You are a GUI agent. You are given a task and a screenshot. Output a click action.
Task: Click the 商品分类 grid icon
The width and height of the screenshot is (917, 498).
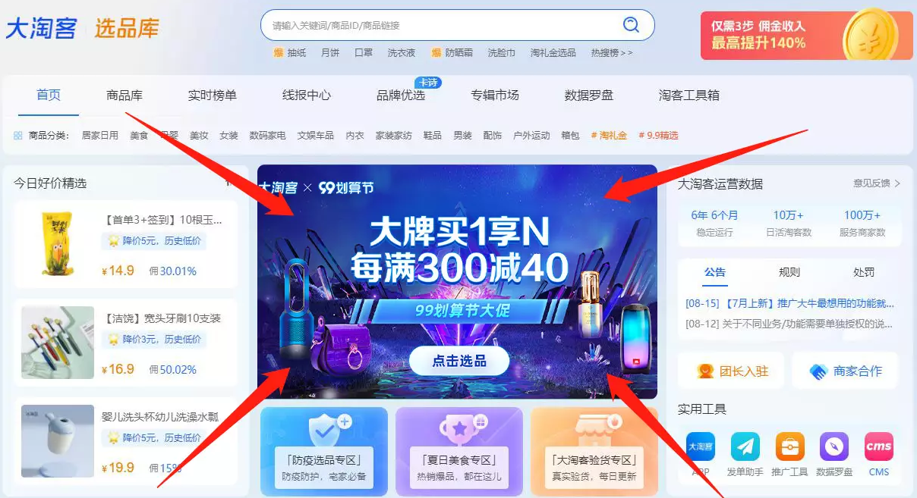tap(17, 136)
